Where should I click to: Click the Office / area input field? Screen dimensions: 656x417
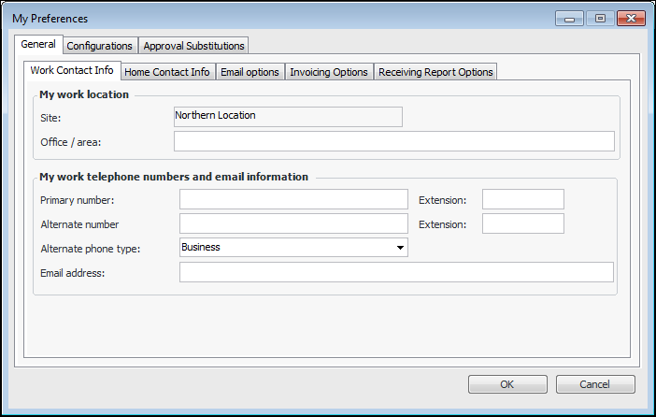point(393,141)
